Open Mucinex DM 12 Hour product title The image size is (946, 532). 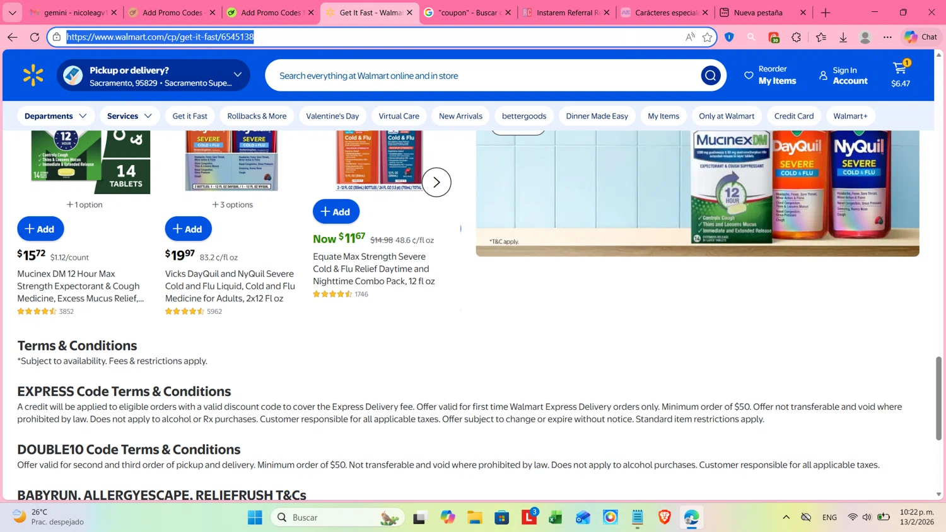pos(80,286)
